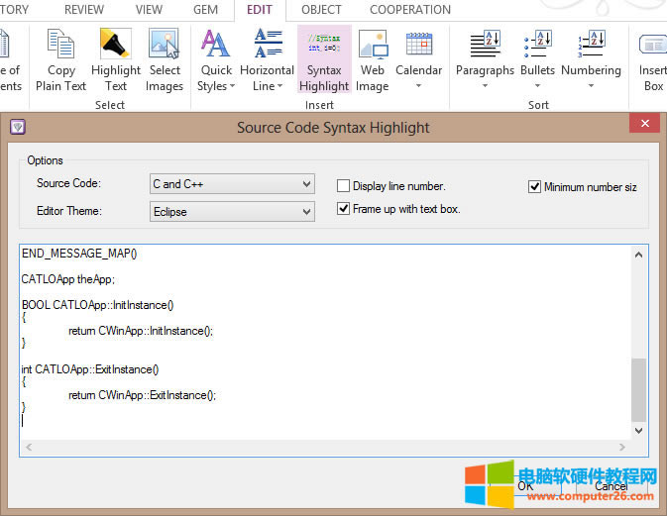The width and height of the screenshot is (667, 516).
Task: Click the Sort Paragraphs icon
Action: (x=485, y=45)
